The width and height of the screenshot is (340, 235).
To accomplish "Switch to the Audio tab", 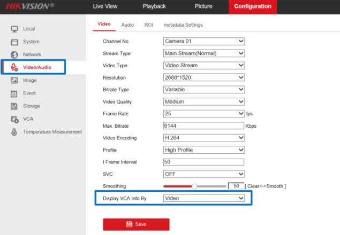I will pyautogui.click(x=127, y=25).
